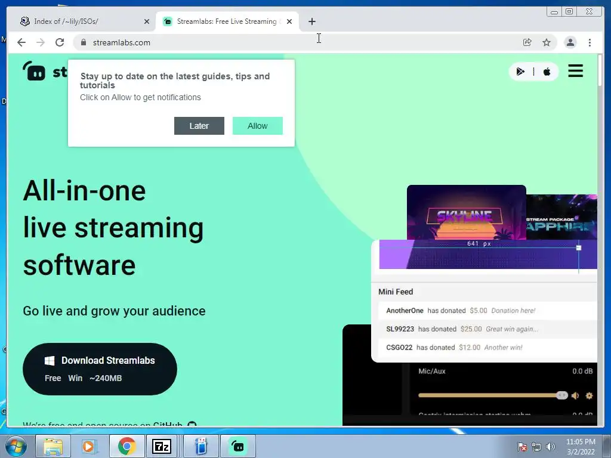This screenshot has height=458, width=611.
Task: Share this page using the share icon
Action: [x=527, y=42]
